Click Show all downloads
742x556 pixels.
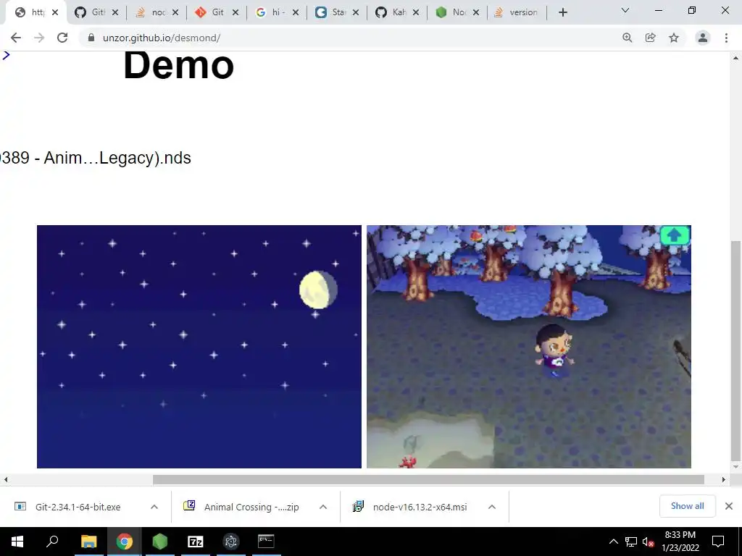(x=687, y=506)
